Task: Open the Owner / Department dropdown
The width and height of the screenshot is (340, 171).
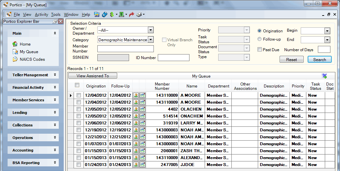Action: click(x=151, y=30)
